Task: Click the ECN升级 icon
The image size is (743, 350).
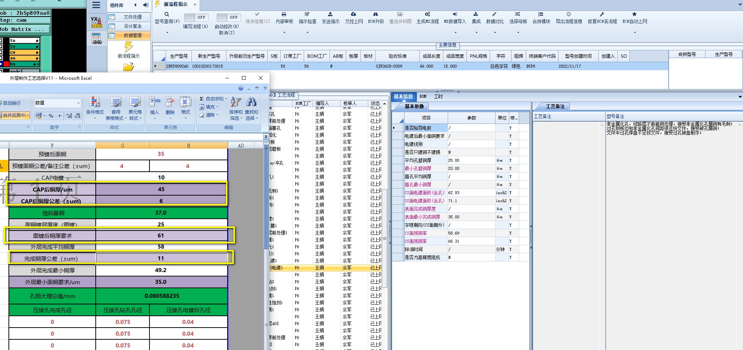Action: pyautogui.click(x=376, y=14)
